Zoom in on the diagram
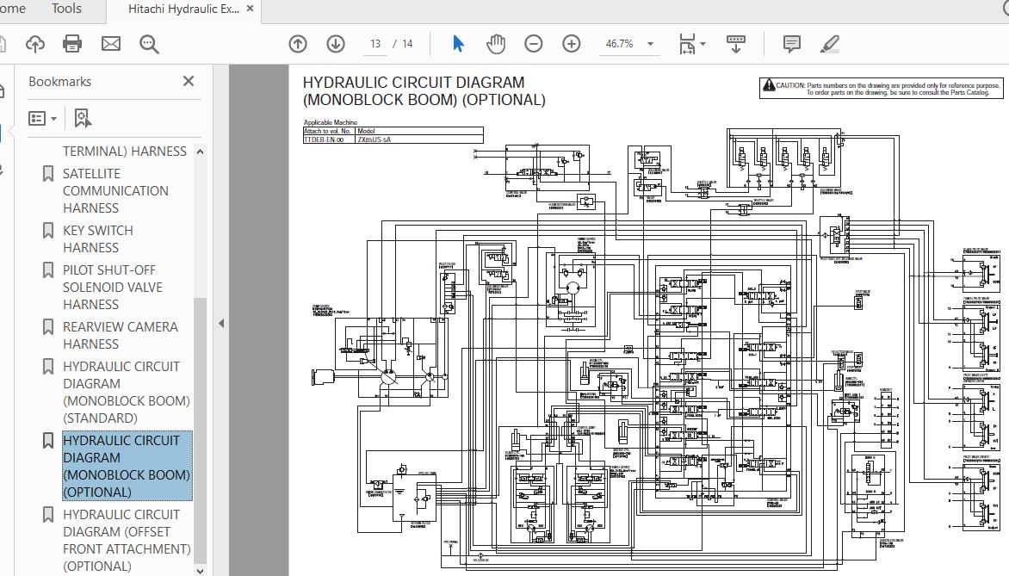1009x576 pixels. point(571,43)
